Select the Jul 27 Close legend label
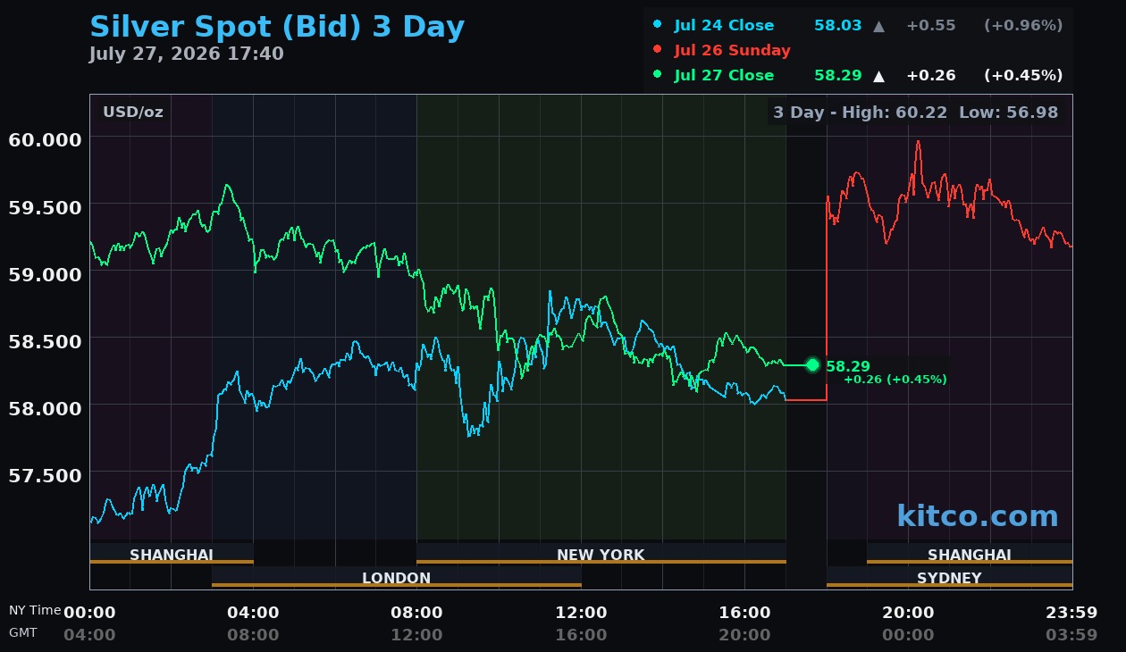The height and width of the screenshot is (652, 1126). [724, 75]
